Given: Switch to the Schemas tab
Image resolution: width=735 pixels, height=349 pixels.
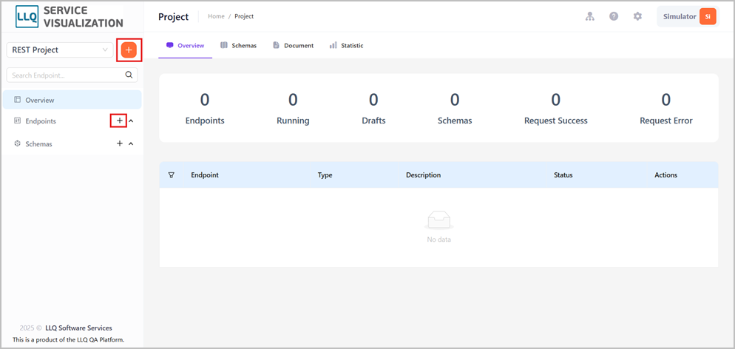Looking at the screenshot, I should [x=239, y=45].
